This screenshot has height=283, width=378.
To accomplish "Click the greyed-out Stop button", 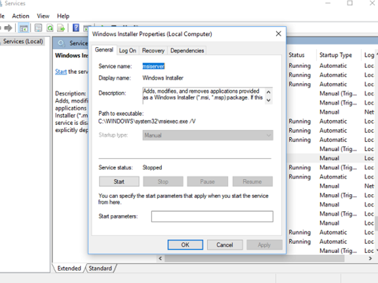I will (163, 181).
